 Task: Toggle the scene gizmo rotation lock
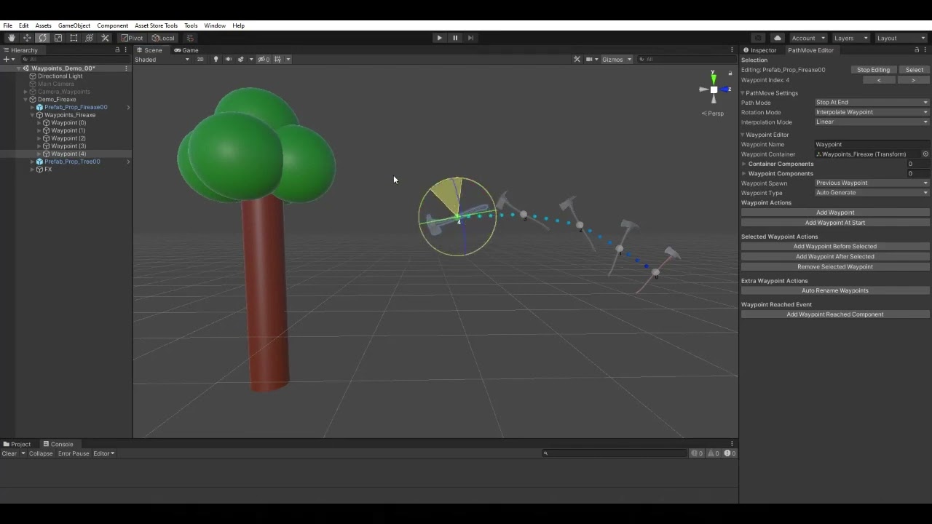click(x=730, y=74)
